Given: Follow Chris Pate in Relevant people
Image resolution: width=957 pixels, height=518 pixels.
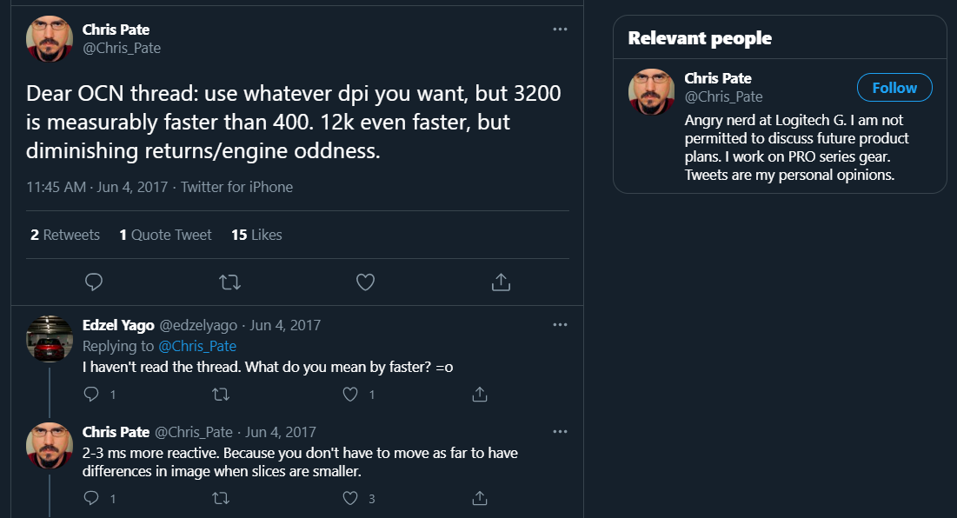Looking at the screenshot, I should click(x=894, y=88).
